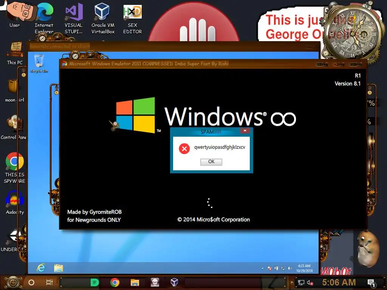
Task: Open File Explorer from the host taskbar
Action: click(x=135, y=282)
